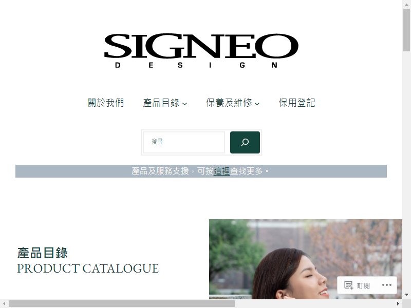Click the vertical scrollbar down arrow
The image size is (411, 308).
tap(406, 295)
